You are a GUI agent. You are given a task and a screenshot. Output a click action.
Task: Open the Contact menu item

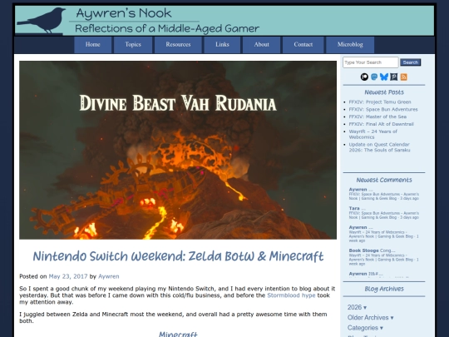coord(303,45)
